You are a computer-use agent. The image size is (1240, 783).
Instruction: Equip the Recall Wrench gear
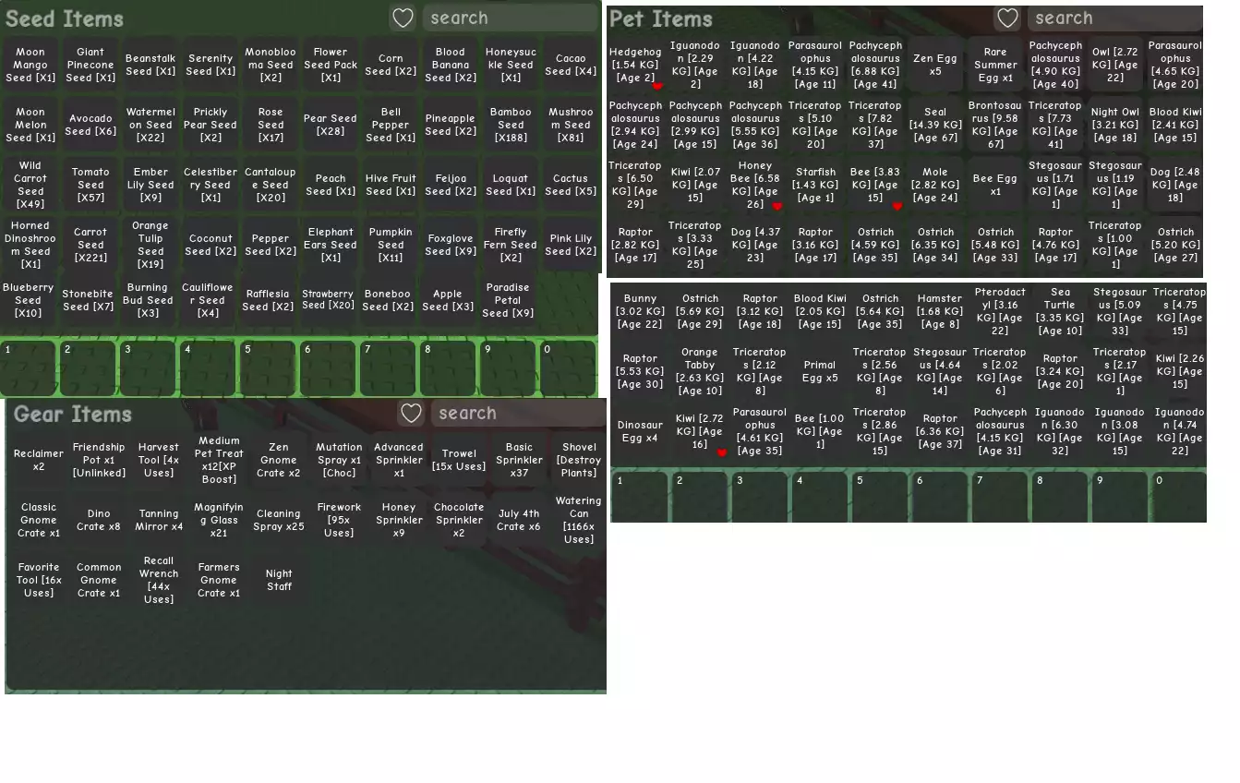click(159, 580)
